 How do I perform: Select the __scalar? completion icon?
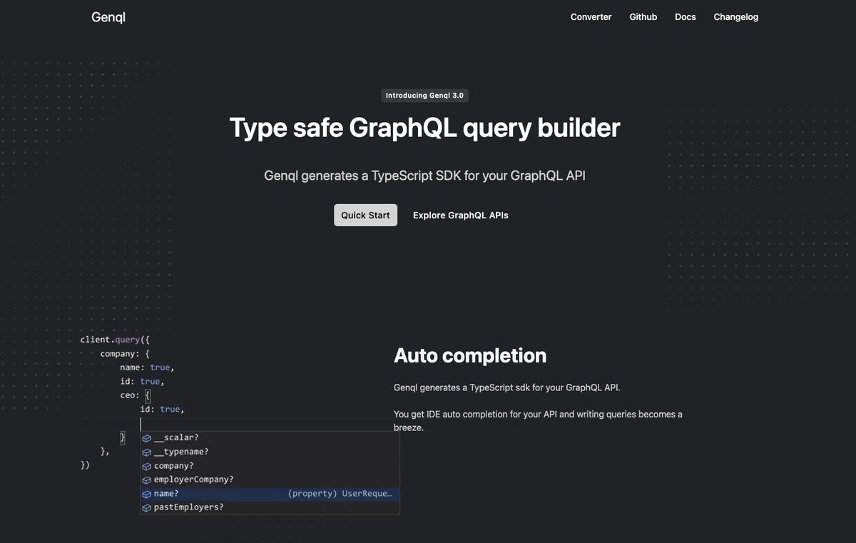point(147,438)
